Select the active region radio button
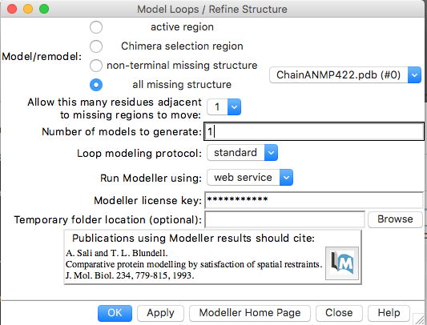This screenshot has width=427, height=325. [x=96, y=27]
